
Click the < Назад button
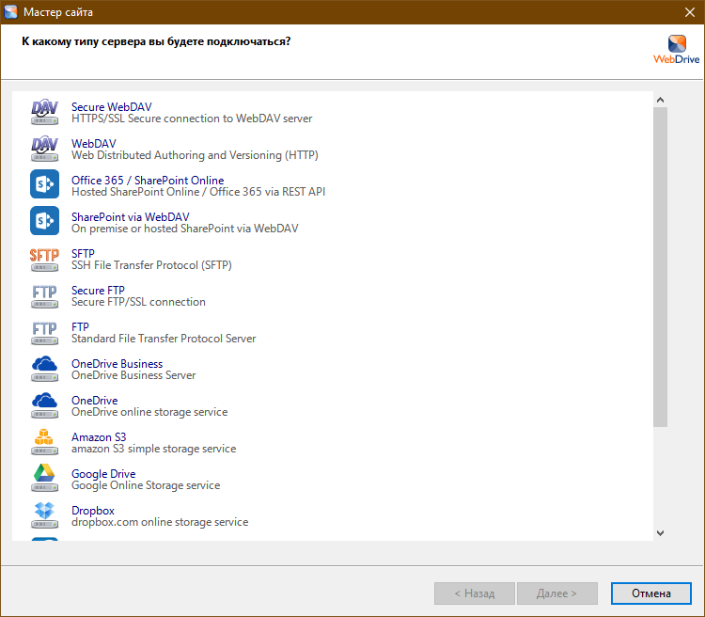coord(475,593)
